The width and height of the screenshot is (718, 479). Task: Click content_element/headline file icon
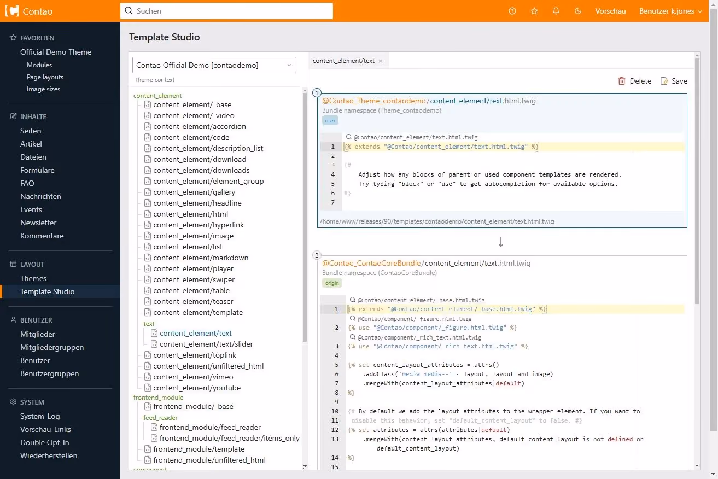148,203
